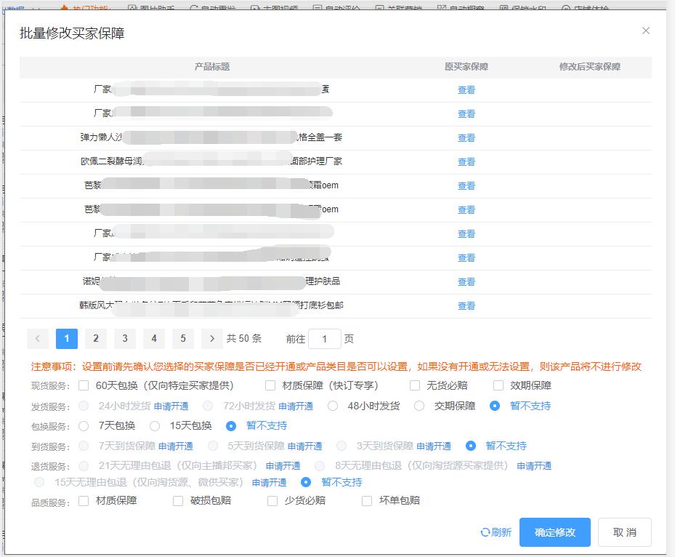Enable 材质保障（快订专享）under 现货服务
The height and width of the screenshot is (557, 675).
270,385
